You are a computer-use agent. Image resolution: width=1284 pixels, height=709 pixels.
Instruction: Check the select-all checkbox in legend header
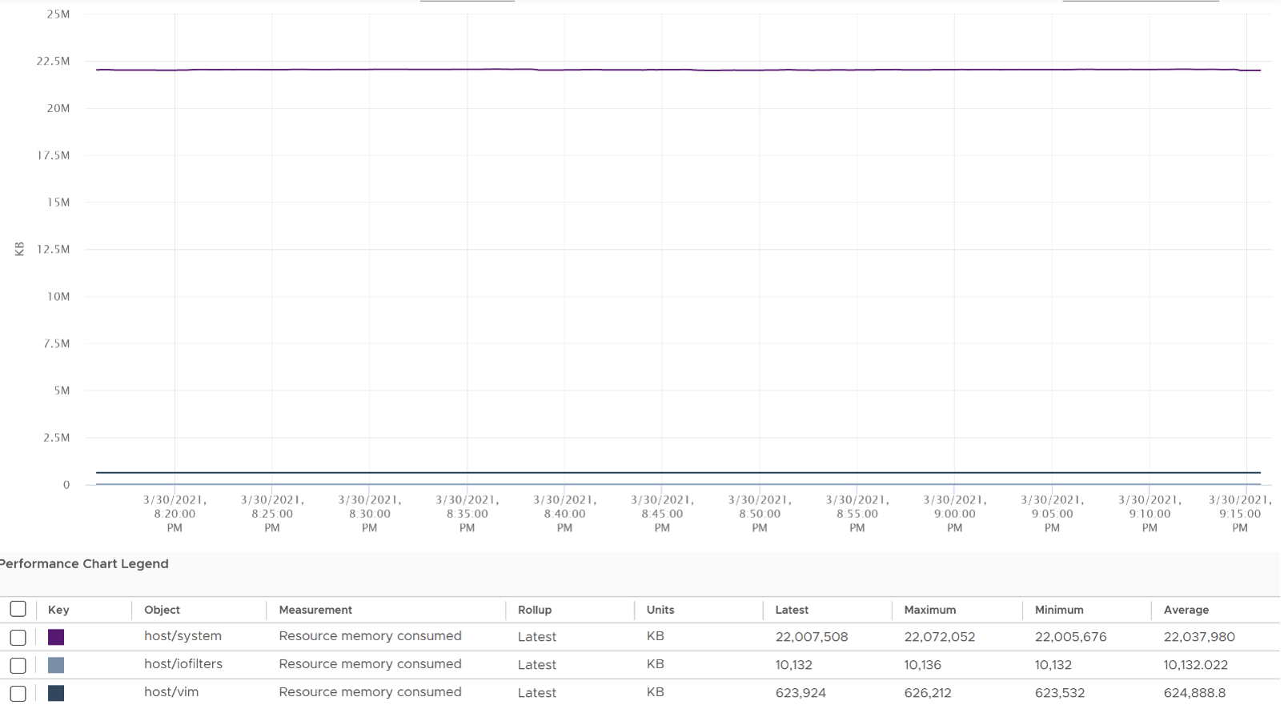[18, 609]
